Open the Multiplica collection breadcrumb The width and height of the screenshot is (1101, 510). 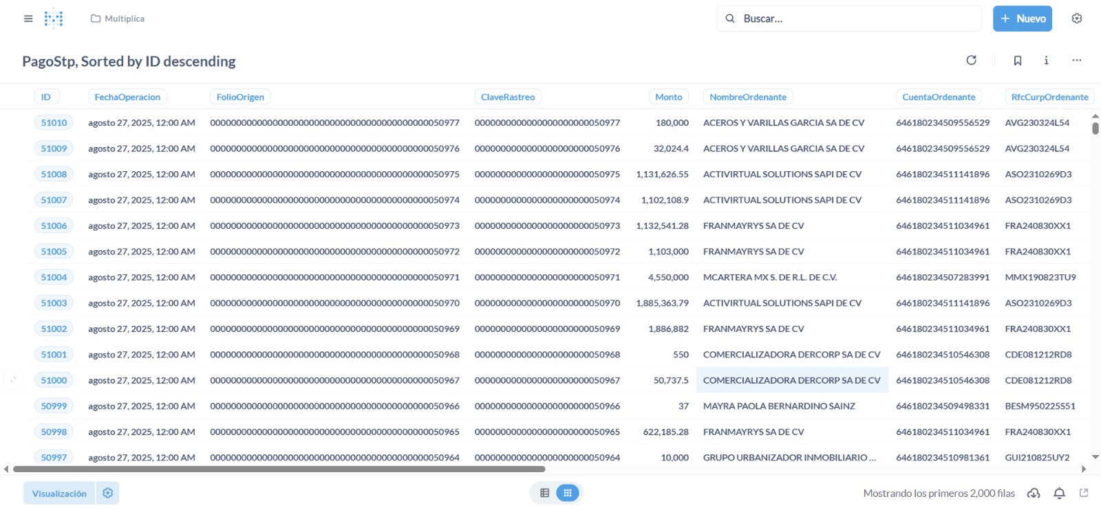coord(118,19)
